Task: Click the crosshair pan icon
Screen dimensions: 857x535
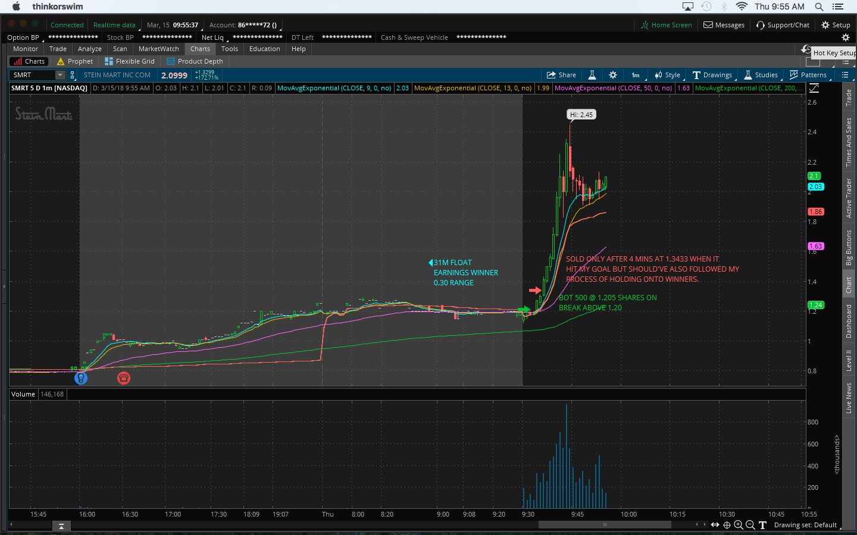Action: [x=727, y=525]
